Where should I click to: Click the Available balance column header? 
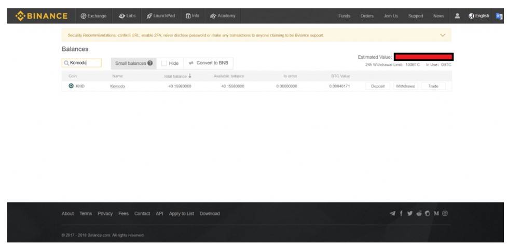click(229, 76)
